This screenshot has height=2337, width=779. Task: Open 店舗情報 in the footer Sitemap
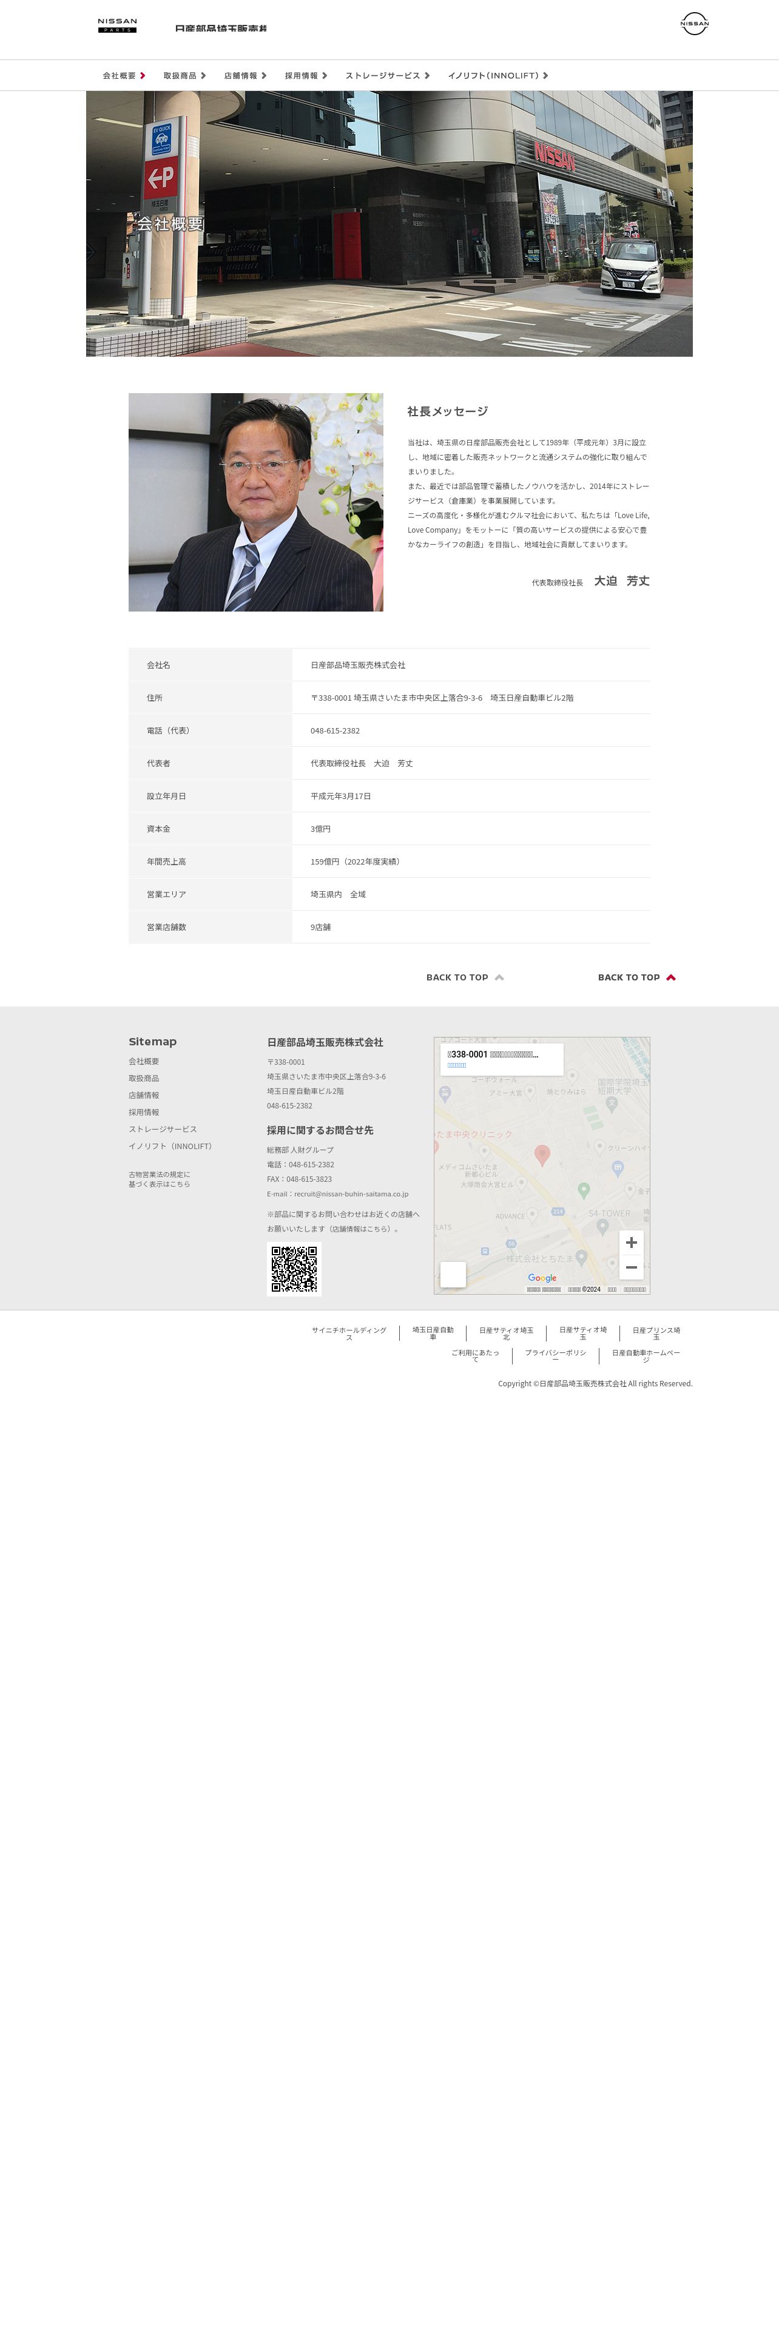pos(143,1096)
